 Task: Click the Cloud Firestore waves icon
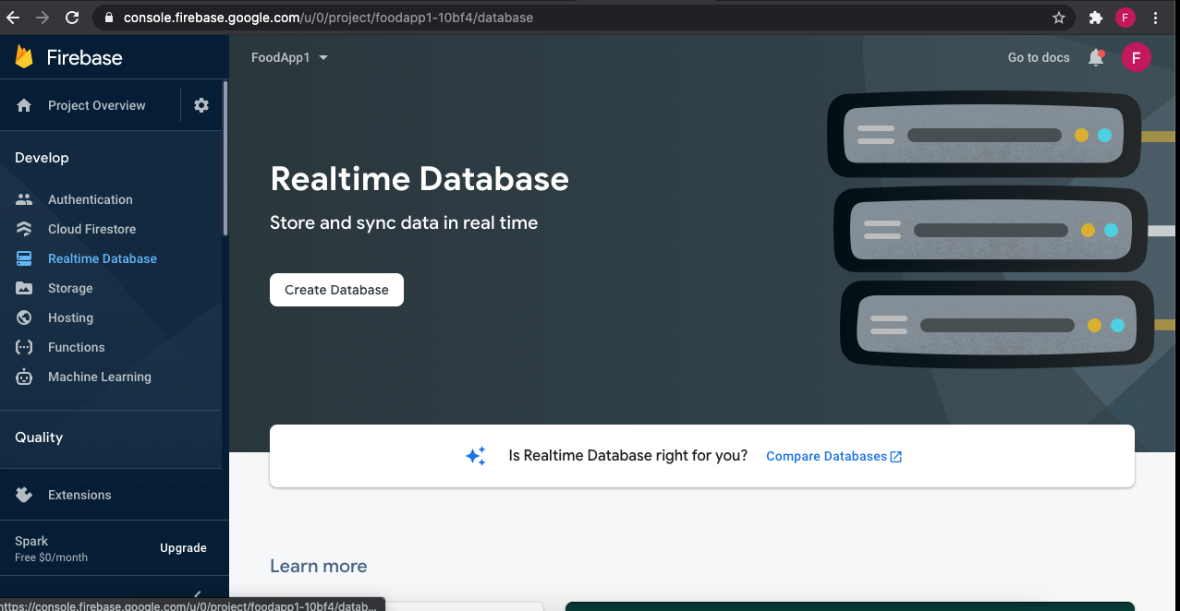[x=24, y=229]
